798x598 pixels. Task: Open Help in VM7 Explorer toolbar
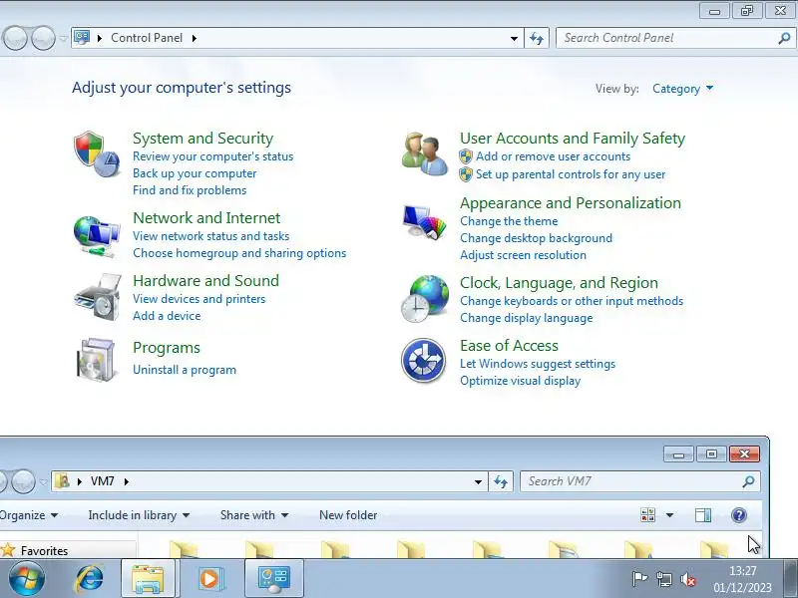[739, 515]
